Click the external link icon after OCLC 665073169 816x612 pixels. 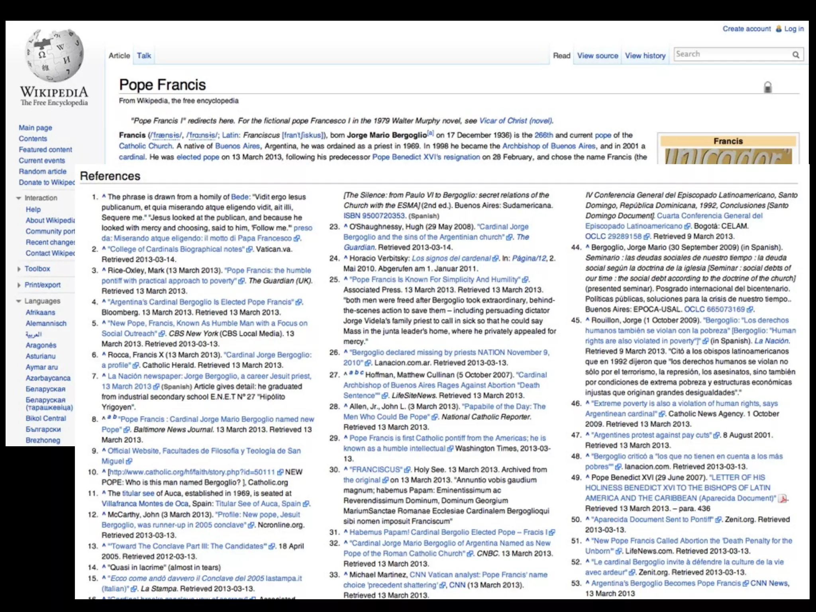(750, 310)
